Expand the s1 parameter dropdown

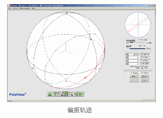coord(127,57)
